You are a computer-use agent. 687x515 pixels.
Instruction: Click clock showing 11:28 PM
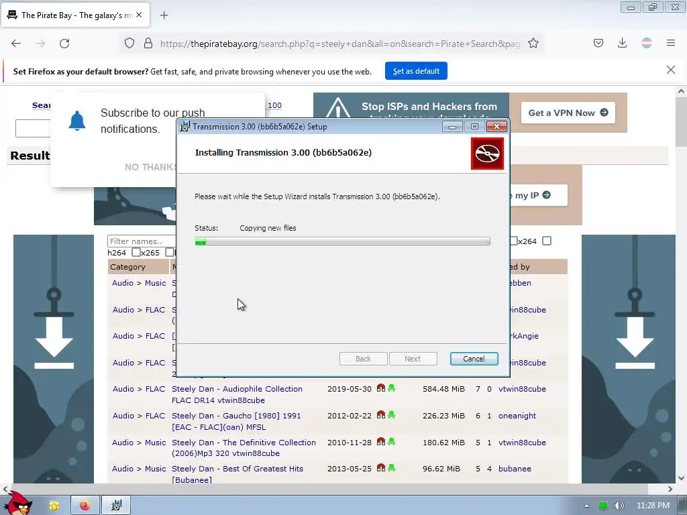tap(653, 506)
